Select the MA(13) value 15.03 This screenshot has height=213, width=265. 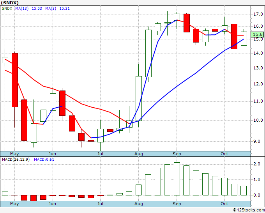tap(37, 9)
